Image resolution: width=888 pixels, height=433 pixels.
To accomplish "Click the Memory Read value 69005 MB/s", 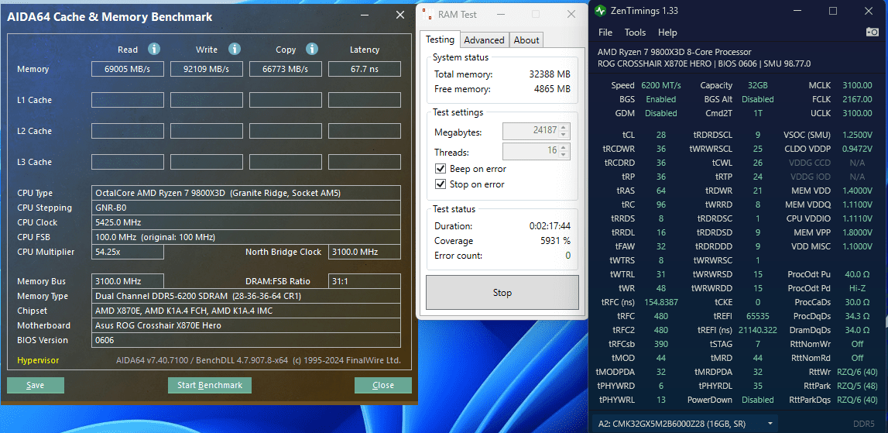I will pos(128,69).
